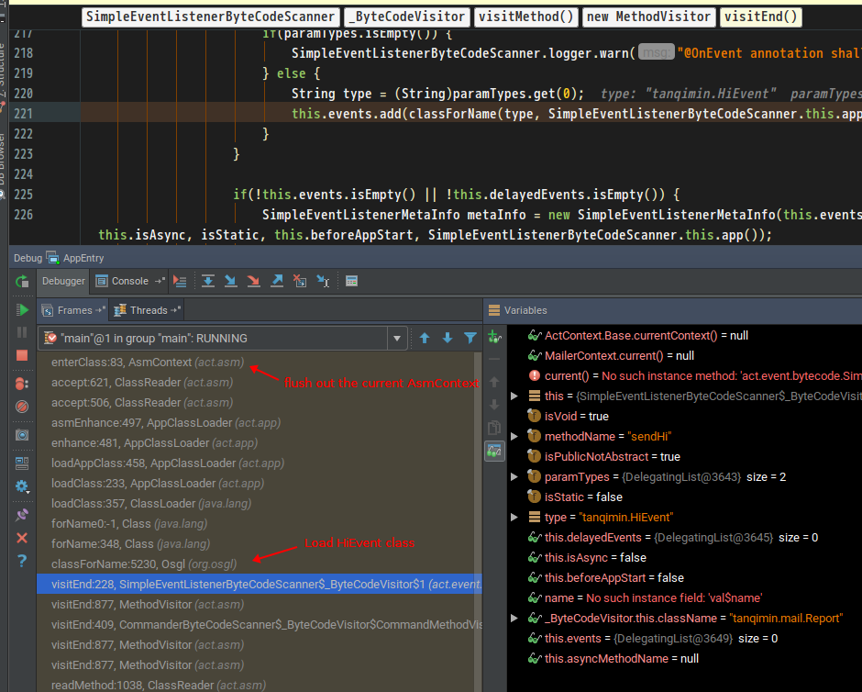
Task: Click visitEnd() breadcrumb
Action: (761, 17)
